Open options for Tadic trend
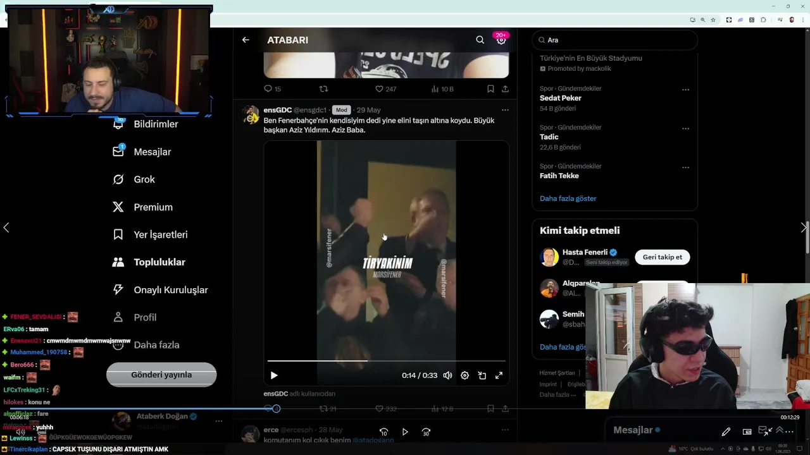810x455 pixels. (x=685, y=128)
